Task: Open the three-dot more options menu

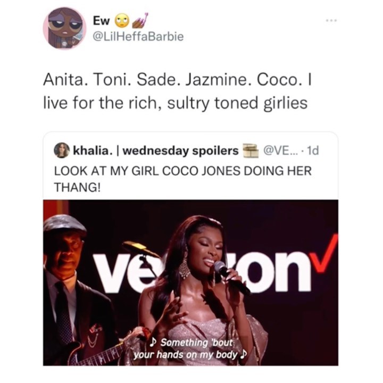Action: [x=331, y=21]
